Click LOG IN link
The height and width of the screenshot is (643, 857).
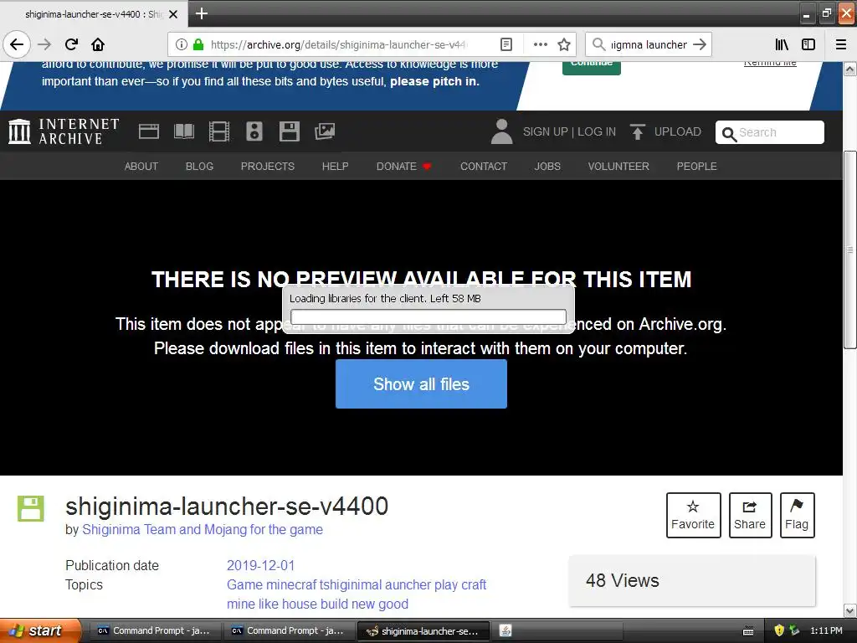597,131
